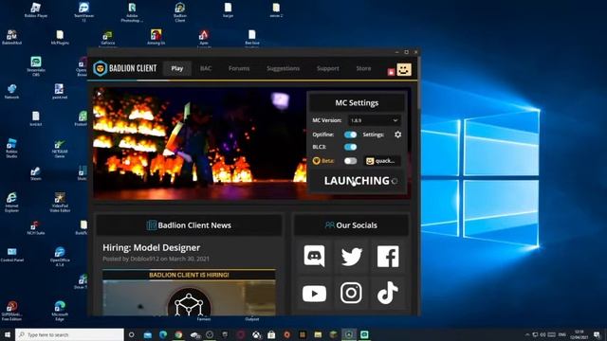Disable the Optifine toggle

coord(350,135)
